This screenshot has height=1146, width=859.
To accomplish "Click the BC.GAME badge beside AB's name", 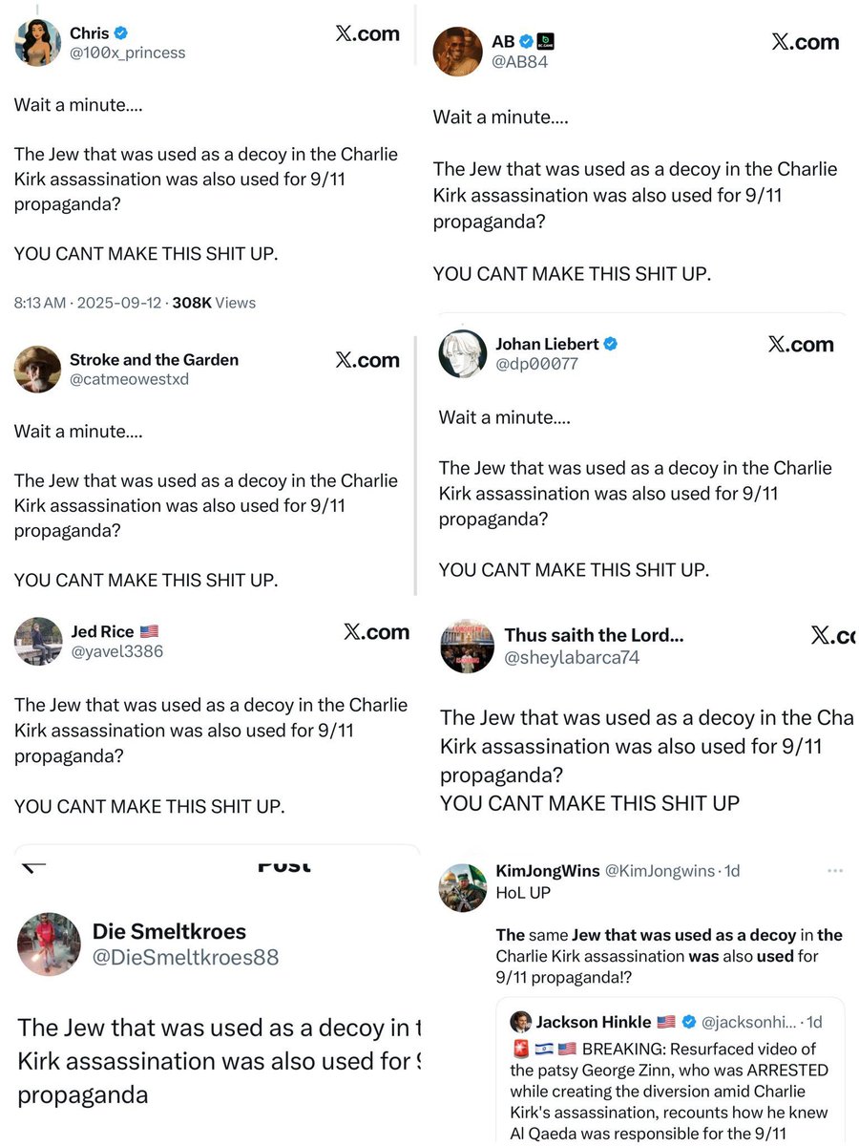I will click(547, 41).
